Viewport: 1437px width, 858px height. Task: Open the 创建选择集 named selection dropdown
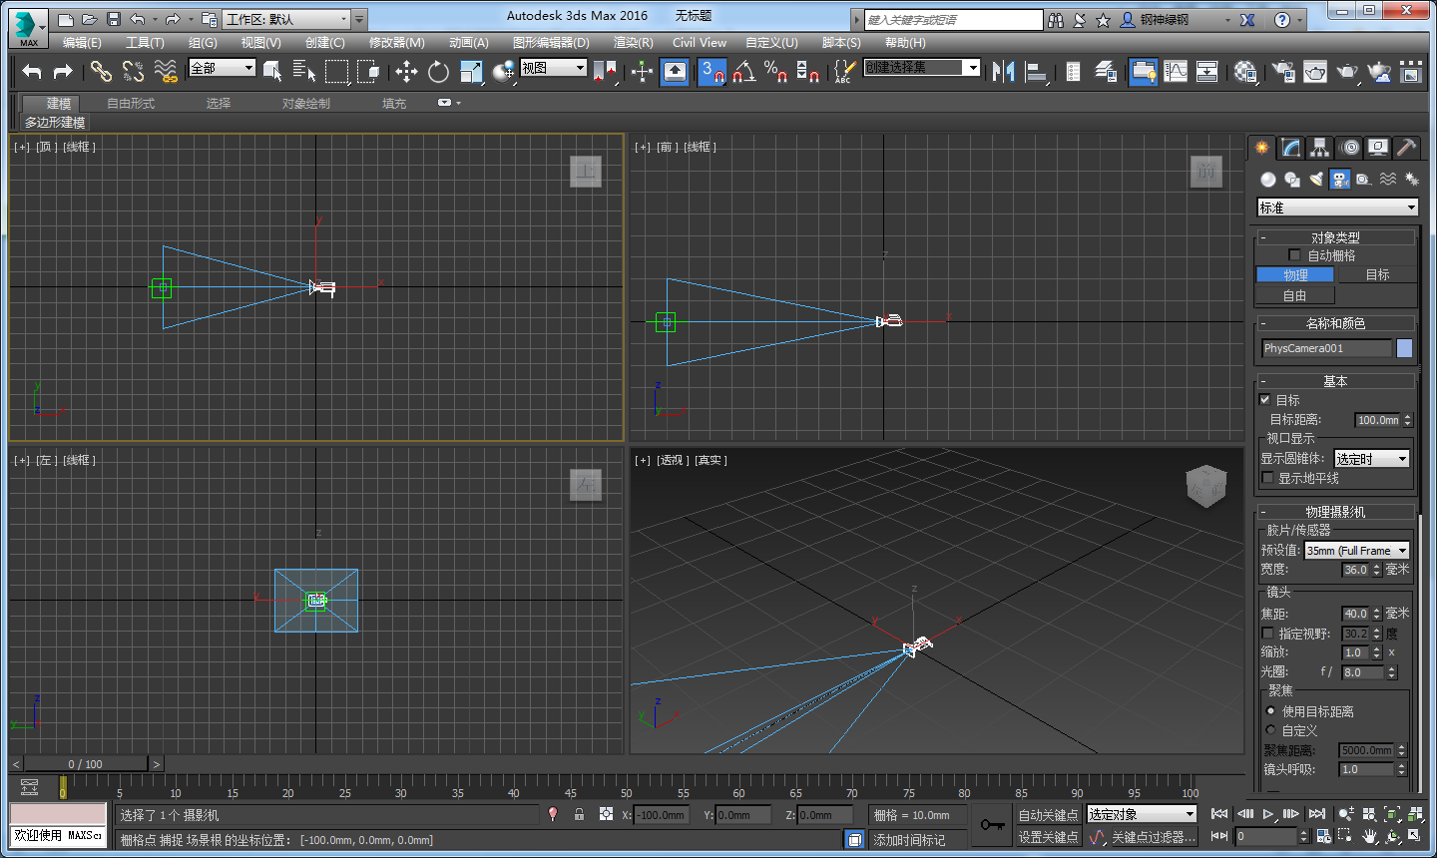(922, 67)
